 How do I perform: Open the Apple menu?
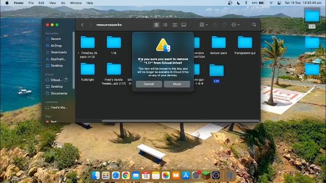pyautogui.click(x=7, y=3)
